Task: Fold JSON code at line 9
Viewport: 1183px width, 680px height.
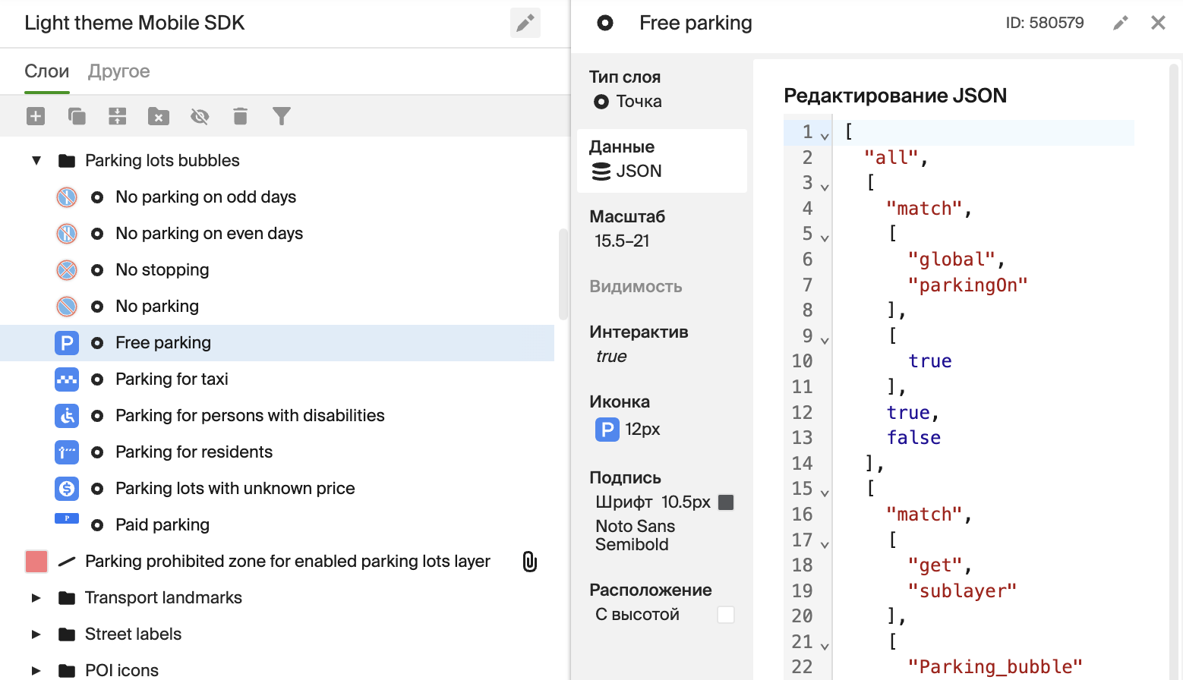Action: pos(825,341)
